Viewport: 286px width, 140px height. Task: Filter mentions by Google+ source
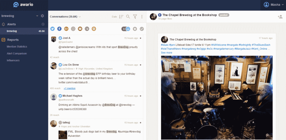coord(66,29)
